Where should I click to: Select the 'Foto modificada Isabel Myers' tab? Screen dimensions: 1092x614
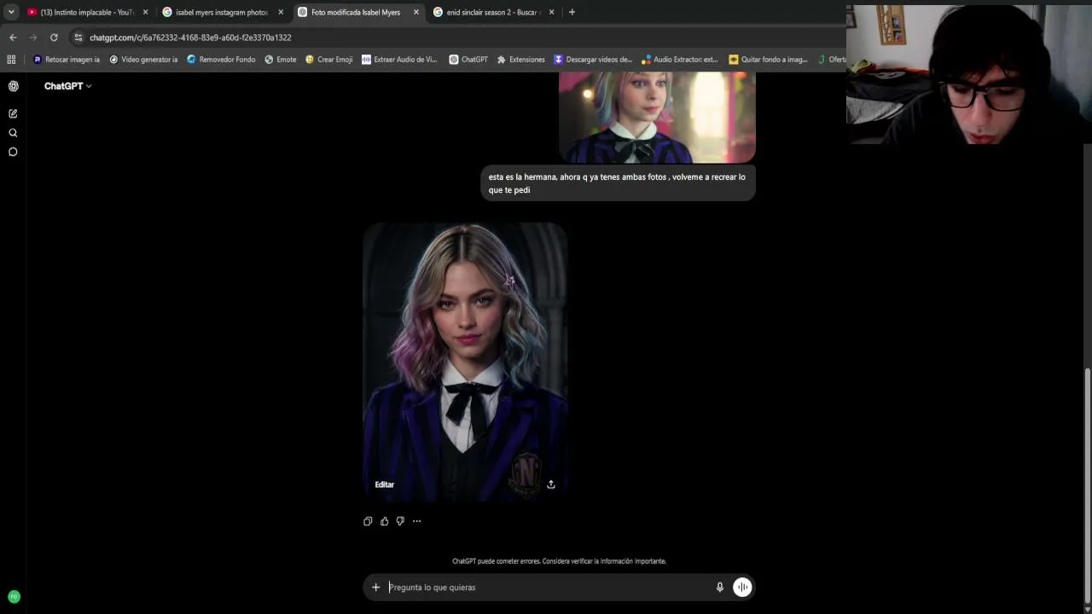358,12
